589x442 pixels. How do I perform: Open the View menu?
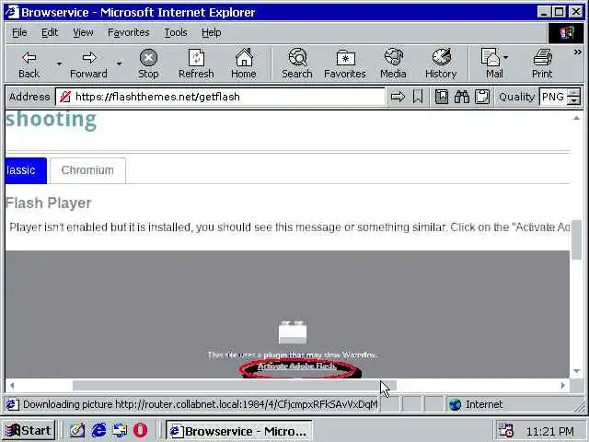pyautogui.click(x=83, y=33)
